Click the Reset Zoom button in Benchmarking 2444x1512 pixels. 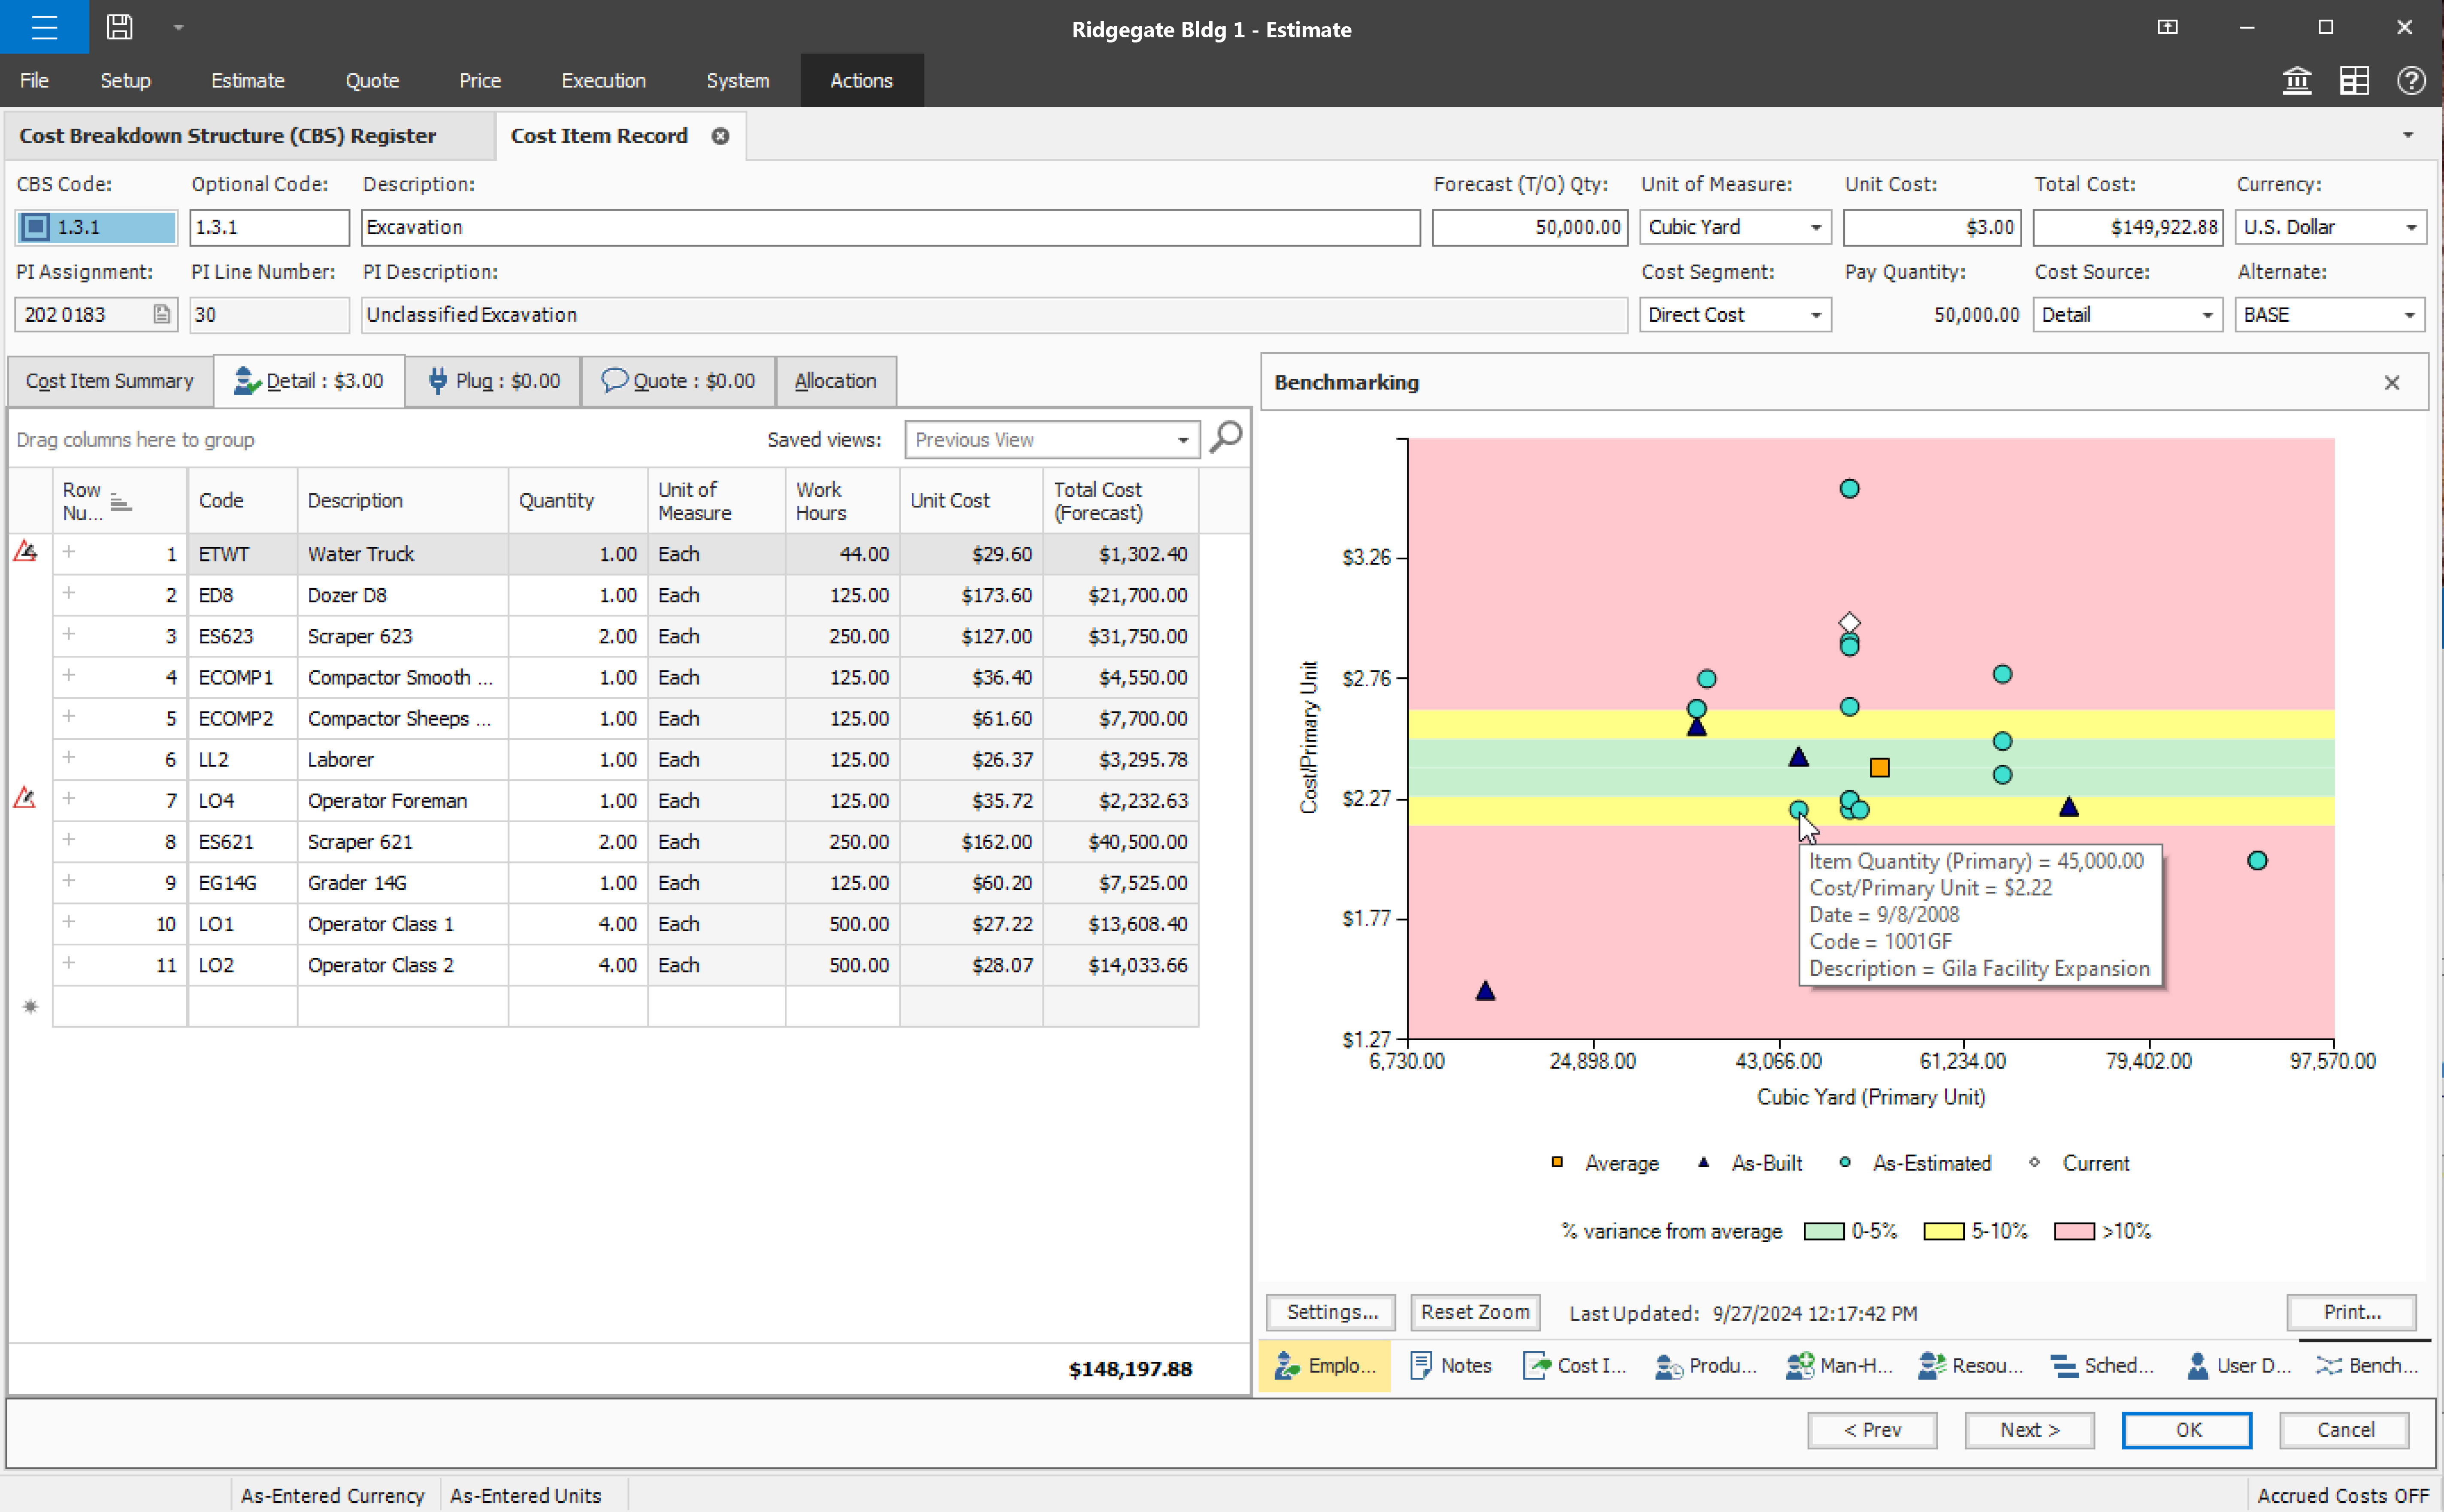(x=1475, y=1312)
